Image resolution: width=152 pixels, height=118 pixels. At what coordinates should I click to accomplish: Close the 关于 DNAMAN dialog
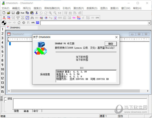click(x=117, y=37)
